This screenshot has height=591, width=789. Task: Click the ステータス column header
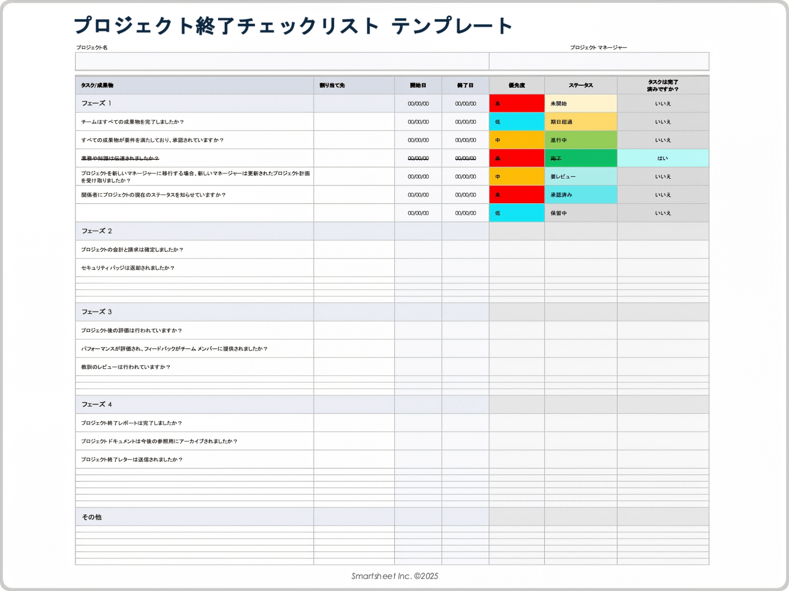(580, 85)
